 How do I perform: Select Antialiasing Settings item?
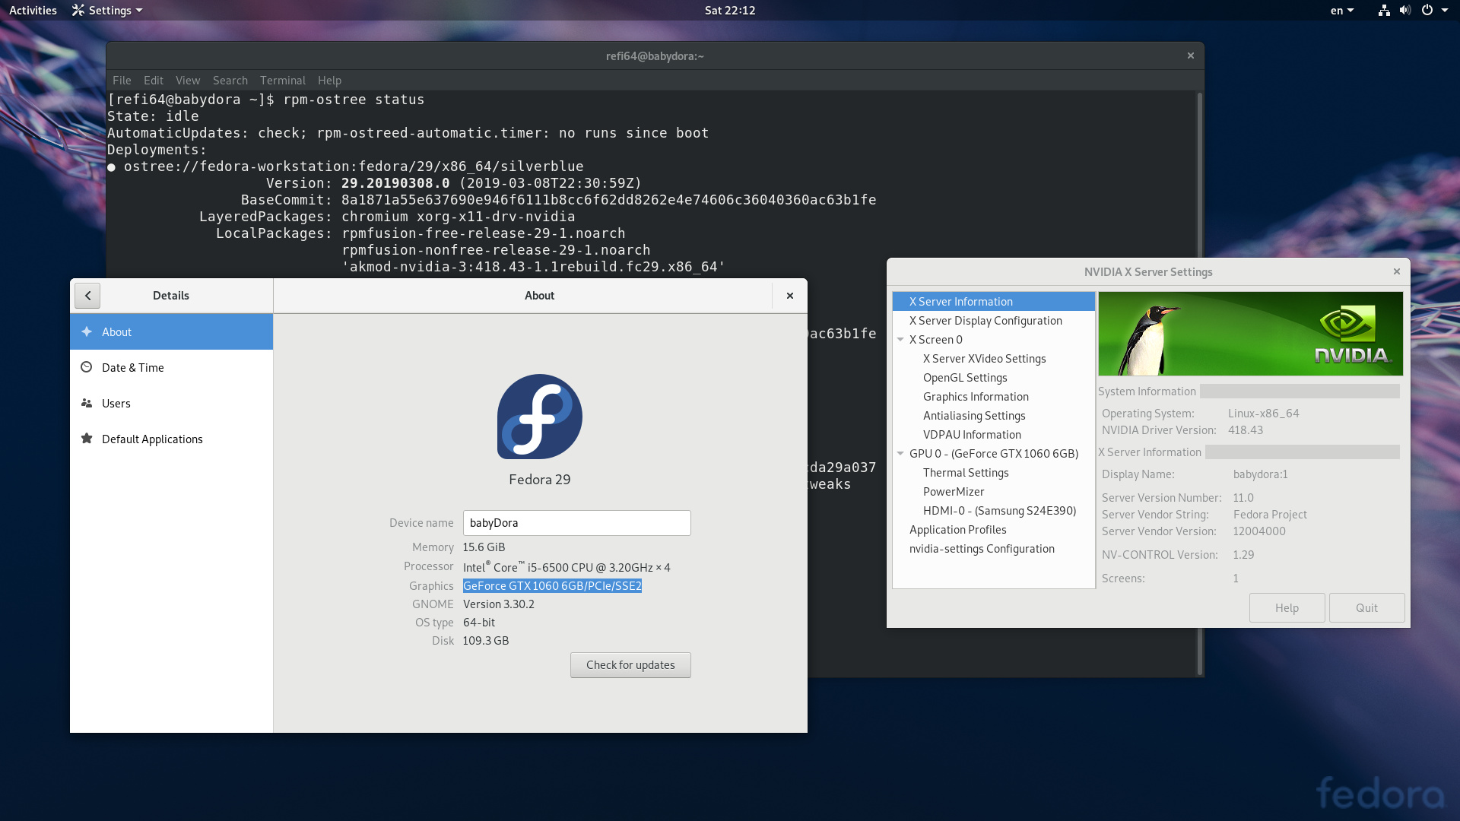tap(994, 416)
